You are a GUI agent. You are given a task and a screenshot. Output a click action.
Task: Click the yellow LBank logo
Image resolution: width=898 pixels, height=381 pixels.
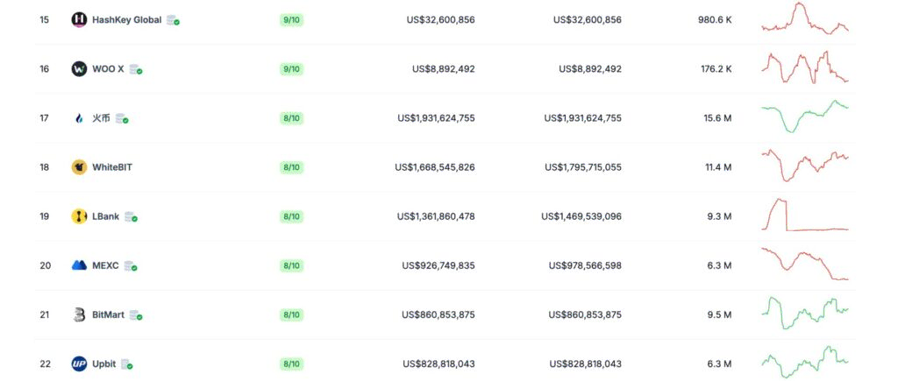tap(79, 217)
